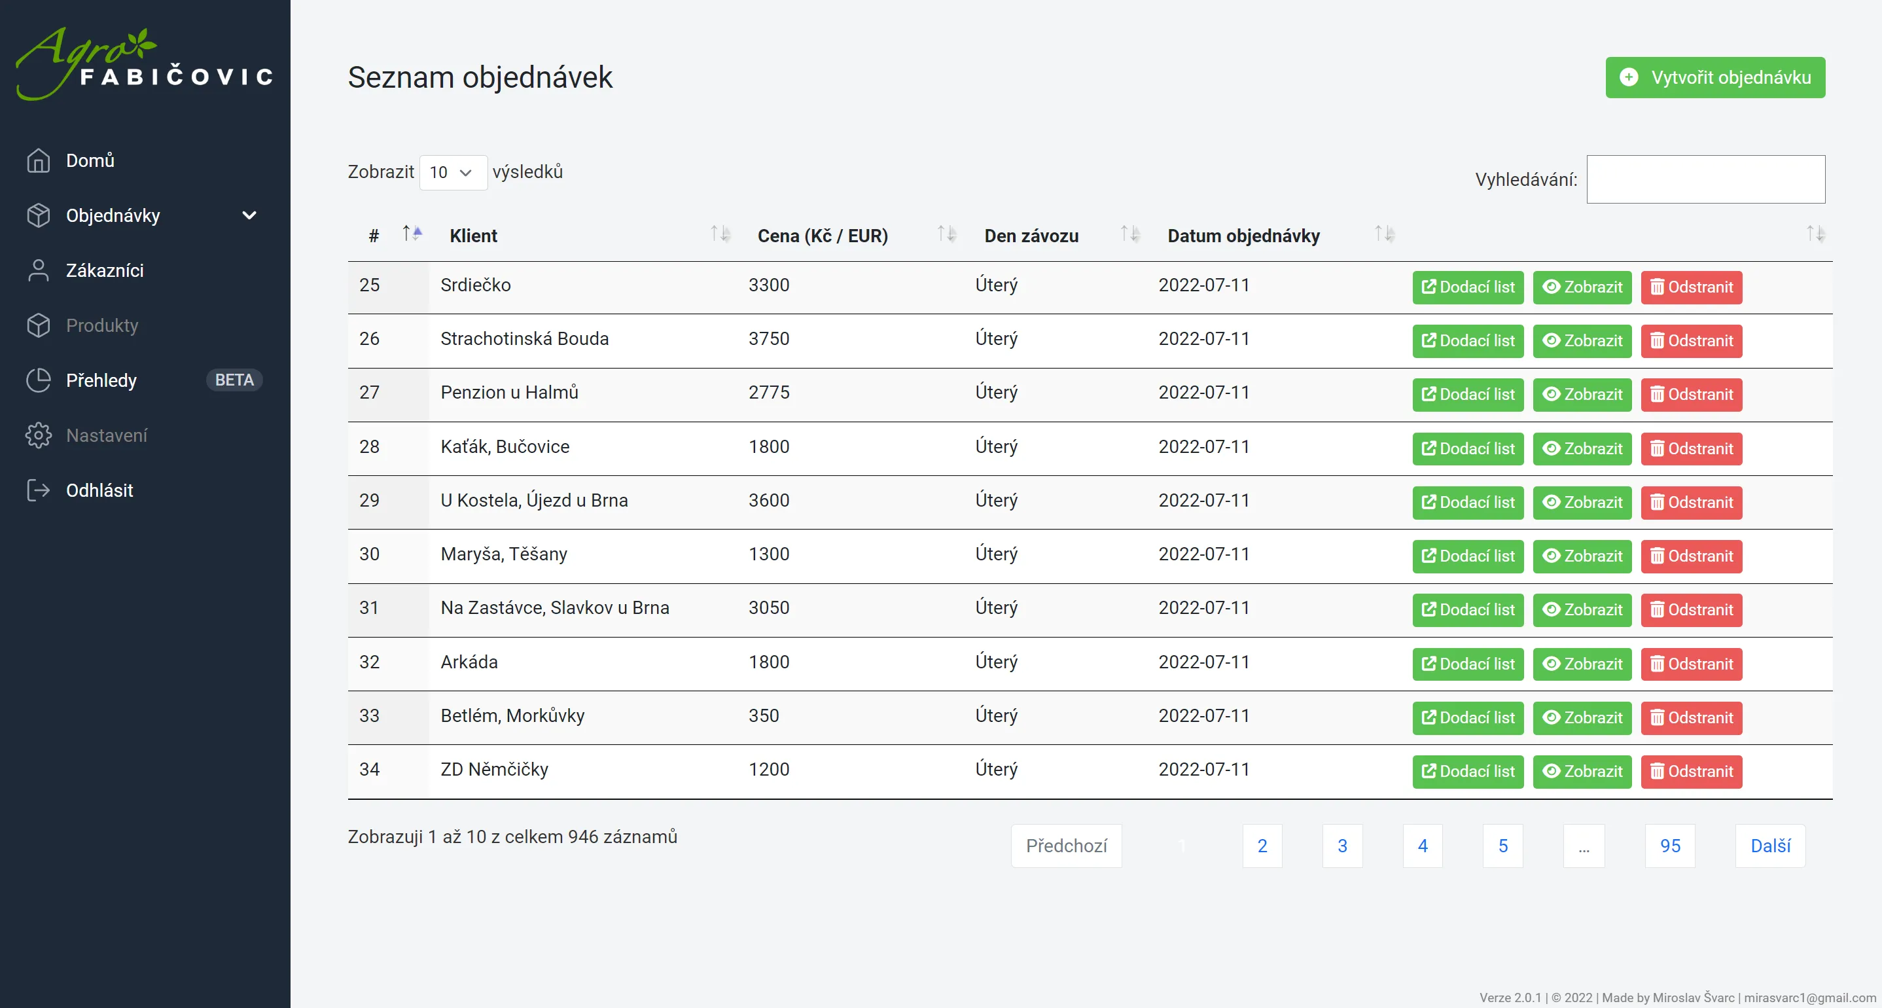Delete the Kaťák, Bučovice order
1882x1008 pixels.
pyautogui.click(x=1690, y=449)
